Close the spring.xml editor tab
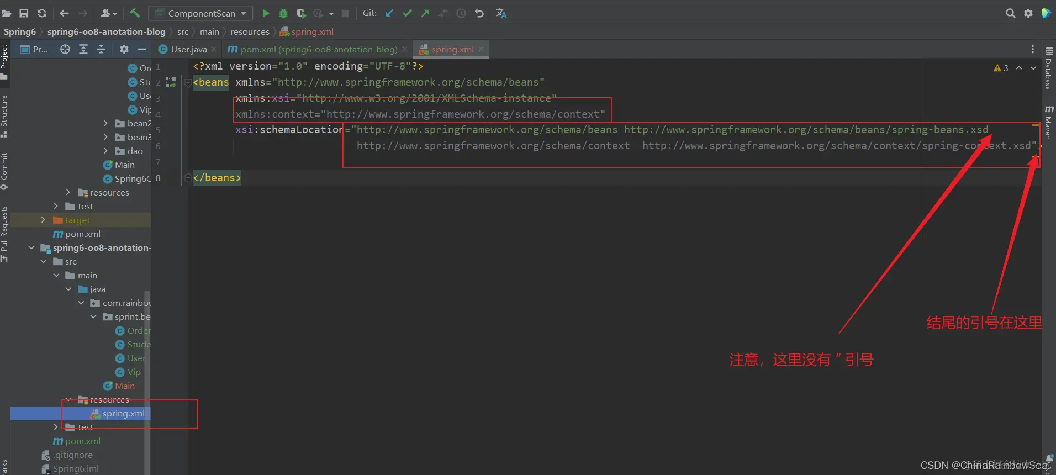1056x475 pixels. tap(481, 49)
